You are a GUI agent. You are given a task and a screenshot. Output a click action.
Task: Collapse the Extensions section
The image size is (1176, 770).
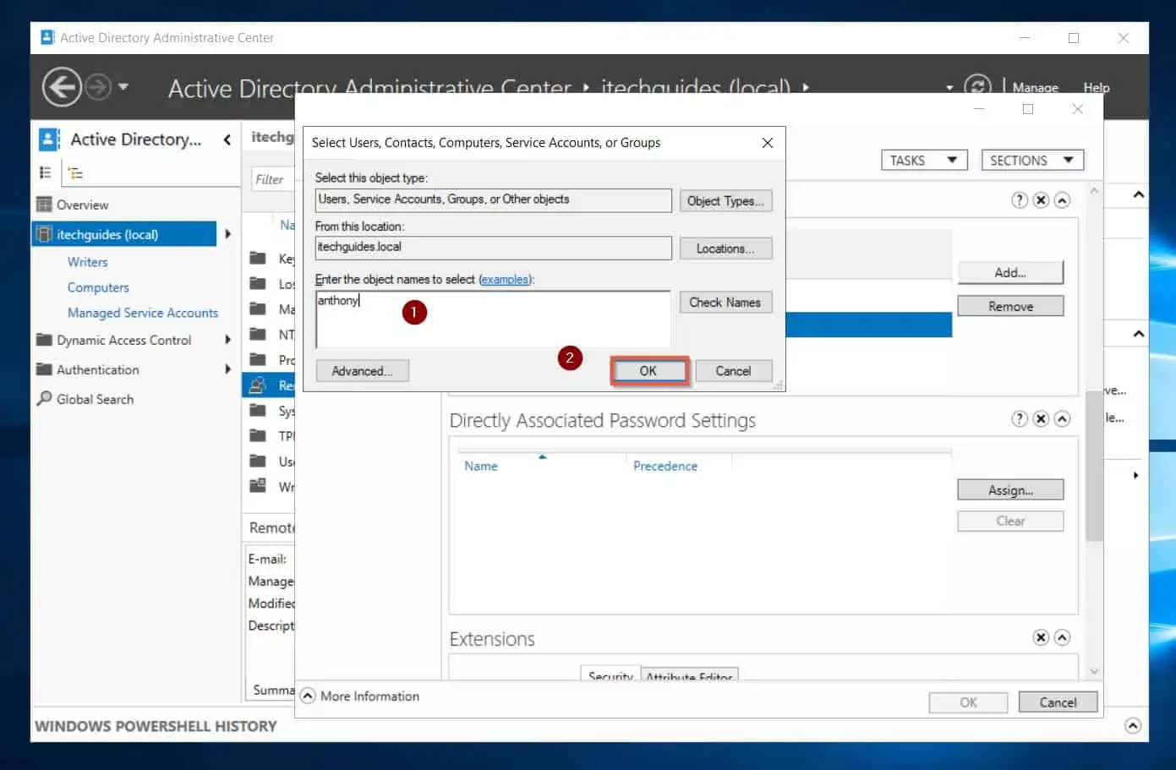click(1063, 637)
